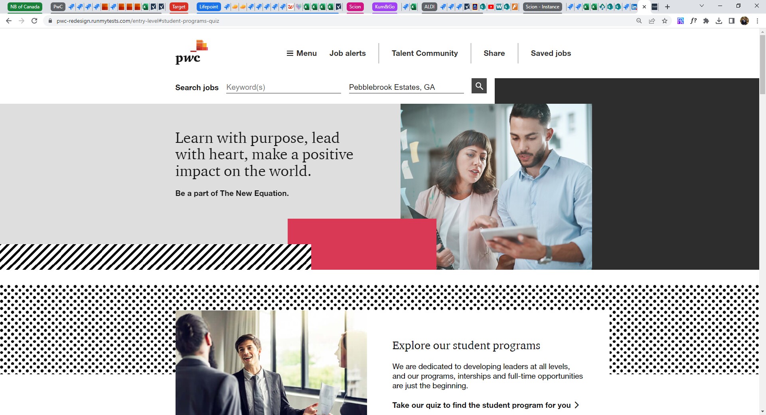The width and height of the screenshot is (766, 415).
Task: Open the hamburger Menu
Action: (302, 53)
